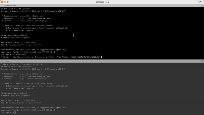Click 'Hardware Enablement Stack' line in bottom pane
204x115 pixels.
coord(34,108)
